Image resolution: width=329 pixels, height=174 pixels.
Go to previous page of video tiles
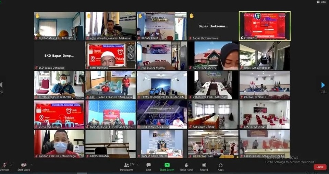[1, 85]
